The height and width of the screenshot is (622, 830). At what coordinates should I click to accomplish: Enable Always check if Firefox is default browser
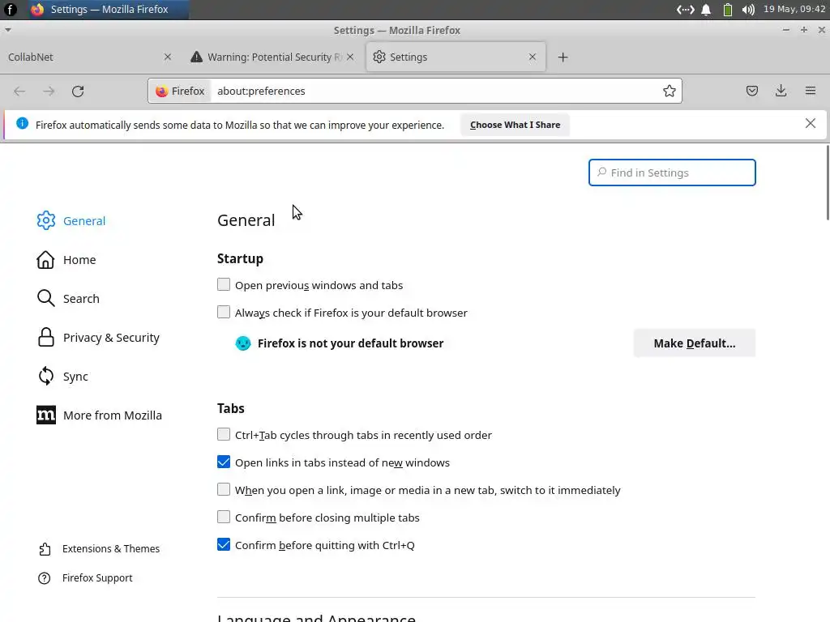[224, 312]
